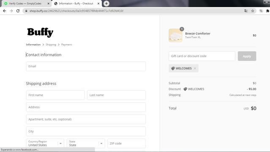
Task: Click the Information breadcrumb step
Action: point(33,45)
